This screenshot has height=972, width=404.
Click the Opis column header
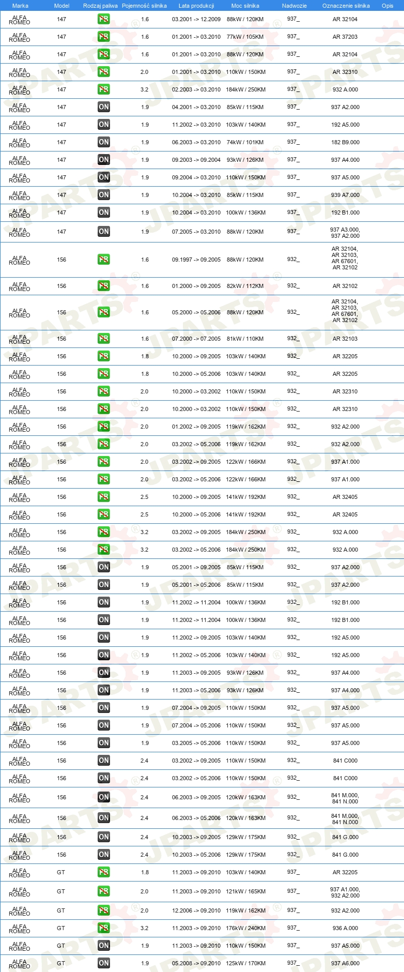(x=387, y=6)
